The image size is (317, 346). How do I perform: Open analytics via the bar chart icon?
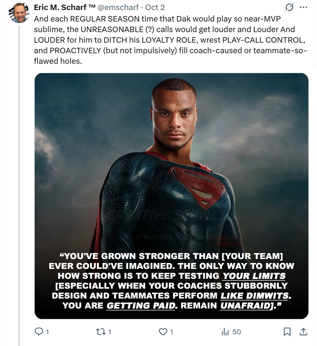click(225, 332)
